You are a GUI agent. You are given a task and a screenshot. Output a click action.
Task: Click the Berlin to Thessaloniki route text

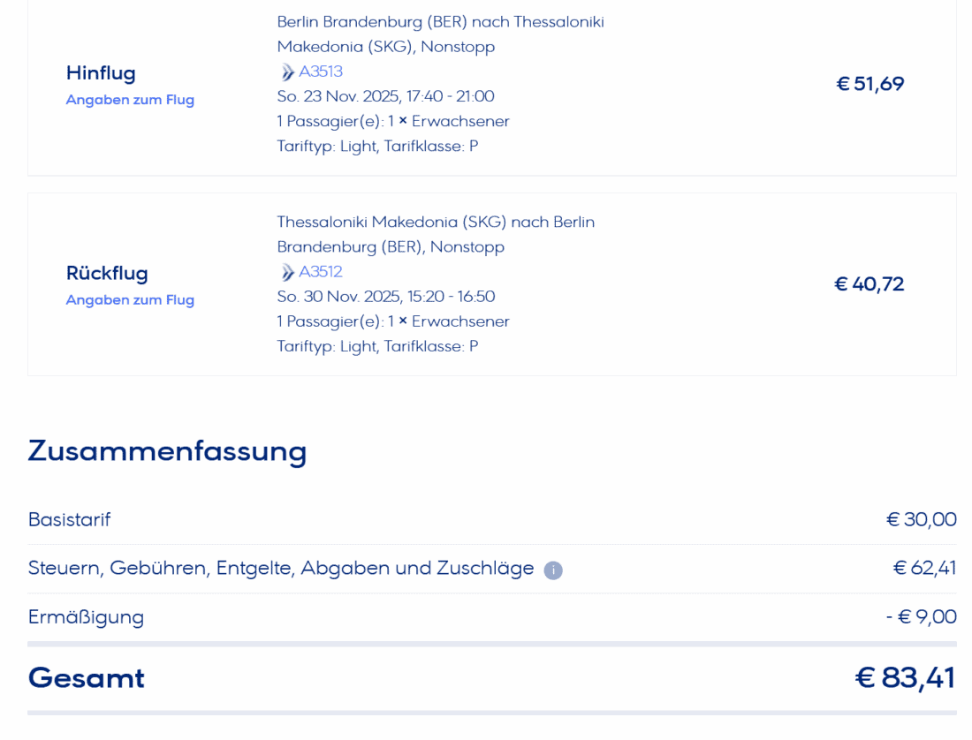(440, 34)
